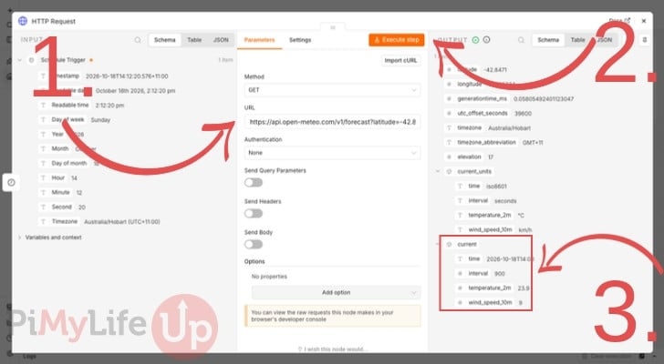Enable the Send Headers toggle
This screenshot has height=364, width=664.
tap(254, 213)
